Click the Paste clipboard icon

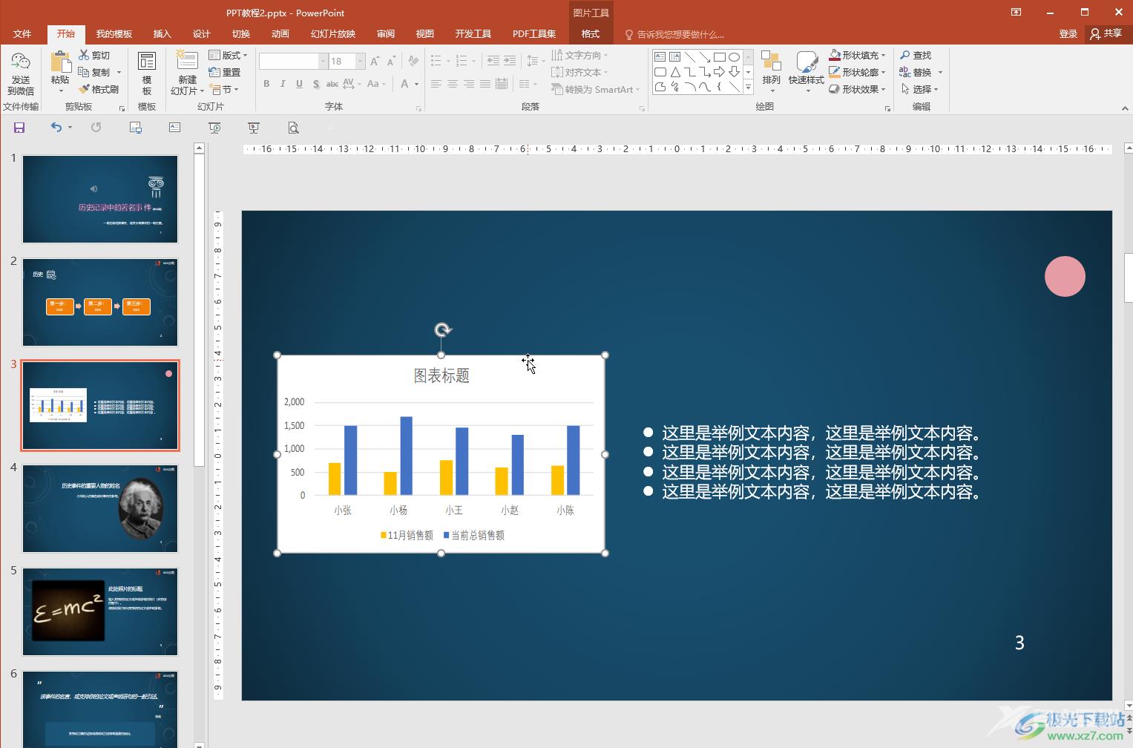pyautogui.click(x=60, y=62)
